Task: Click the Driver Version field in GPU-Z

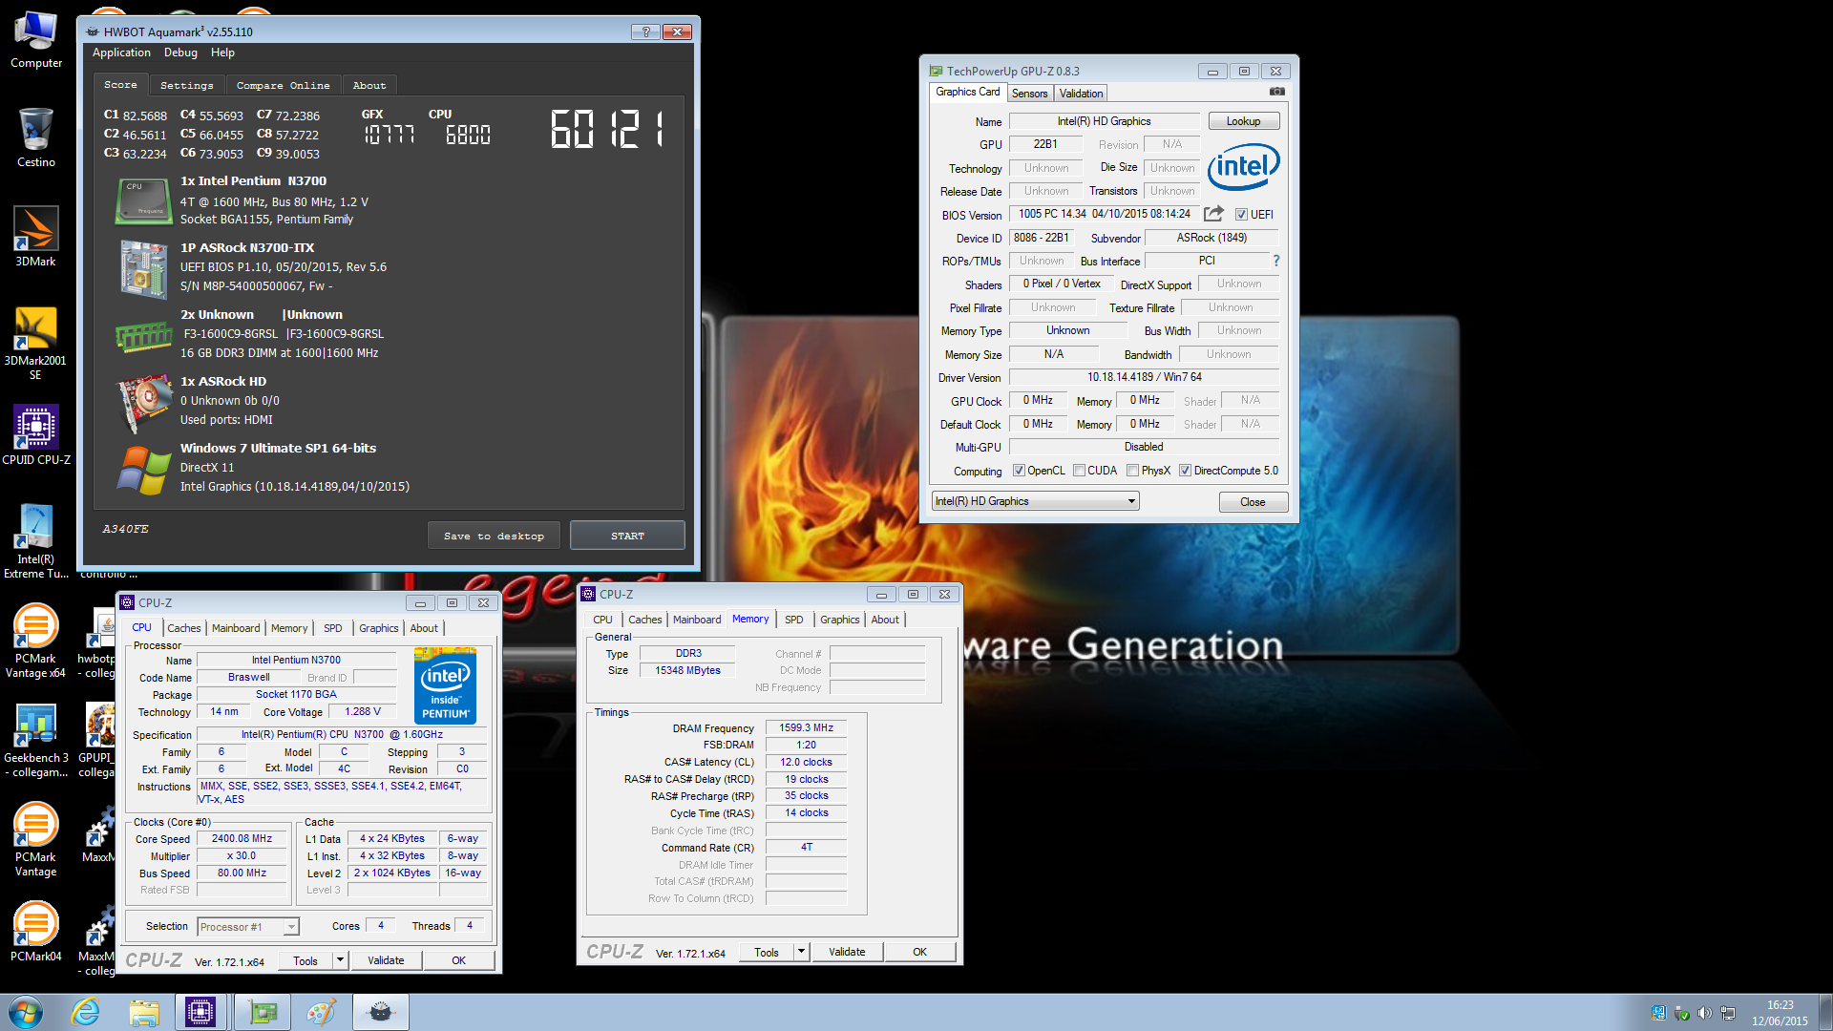Action: click(1144, 377)
